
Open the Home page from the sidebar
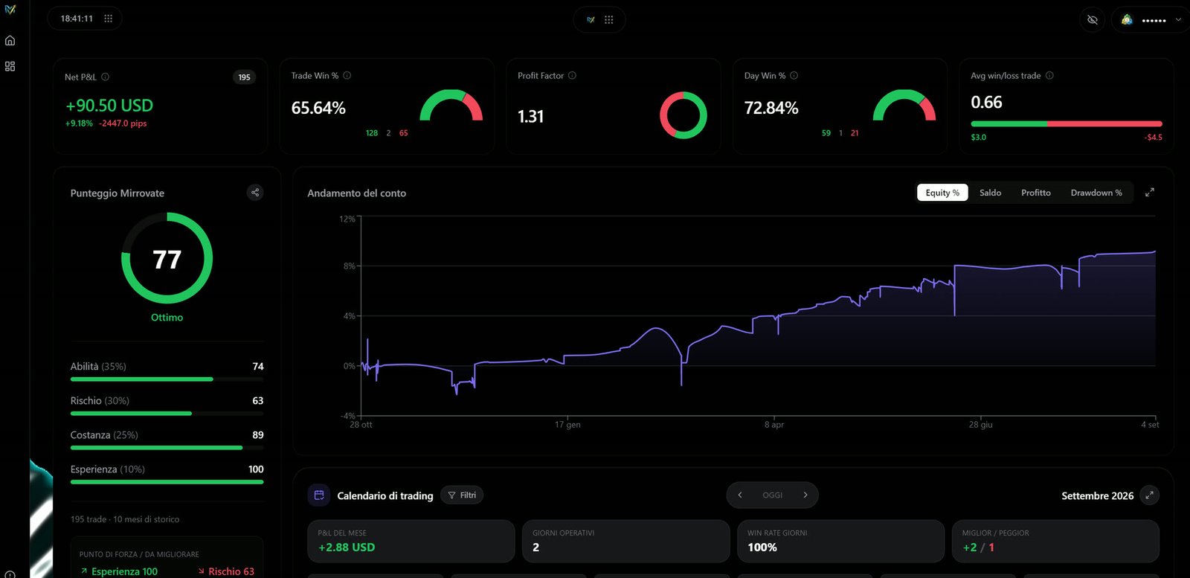click(10, 41)
